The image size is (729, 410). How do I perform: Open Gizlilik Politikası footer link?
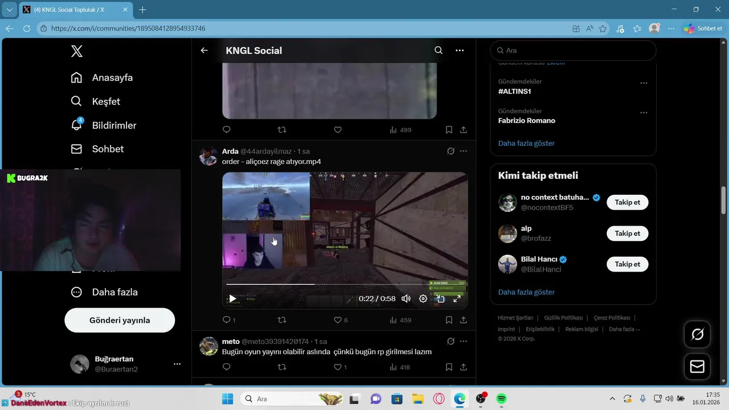[x=563, y=318]
